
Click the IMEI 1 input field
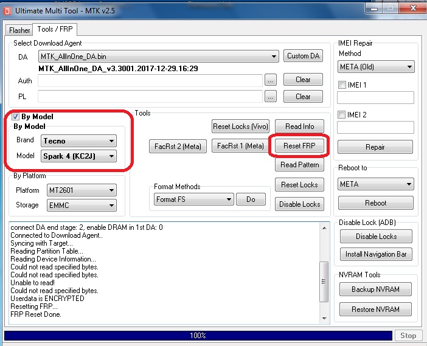coord(375,98)
